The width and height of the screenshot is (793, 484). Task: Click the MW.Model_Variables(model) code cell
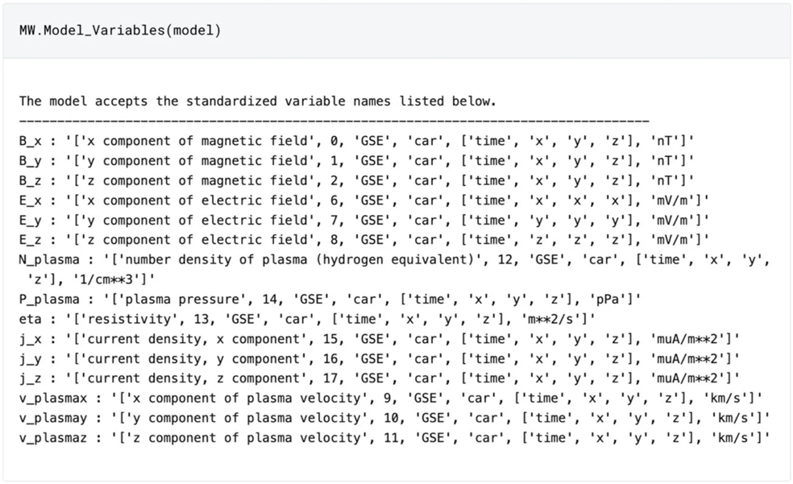point(120,30)
